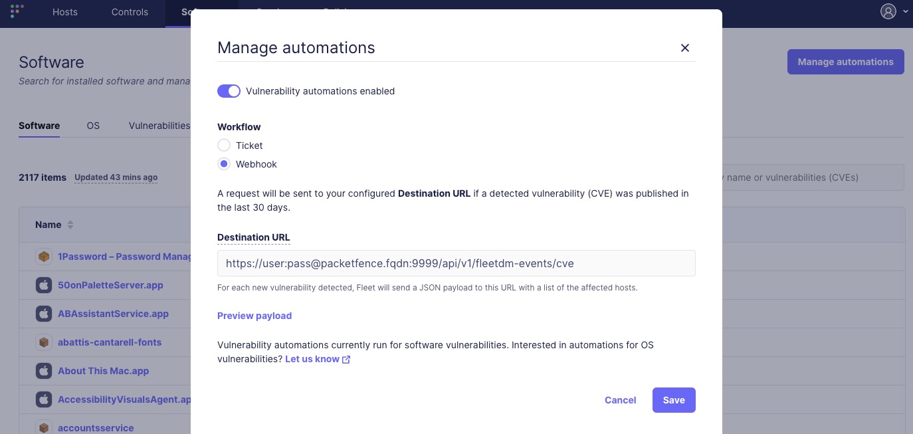913x434 pixels.
Task: Sort by Name column arrows
Action: click(70, 225)
